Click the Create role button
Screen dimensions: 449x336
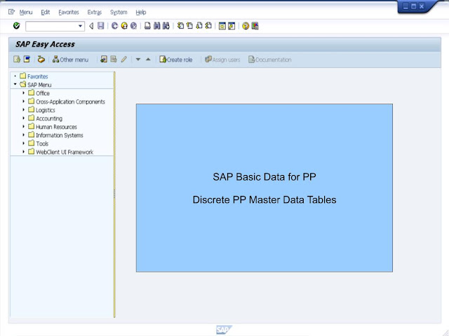point(176,59)
